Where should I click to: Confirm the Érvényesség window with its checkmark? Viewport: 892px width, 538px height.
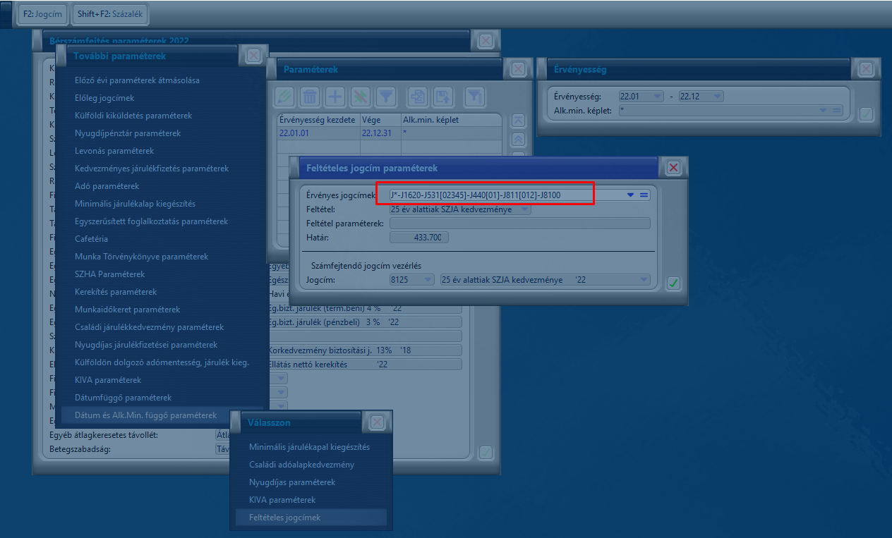(x=866, y=114)
